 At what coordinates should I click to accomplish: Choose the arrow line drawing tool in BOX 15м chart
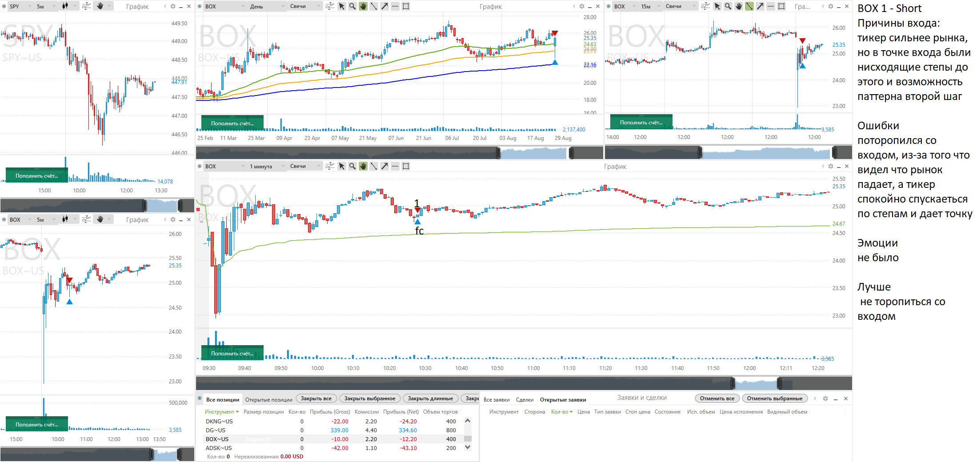760,6
